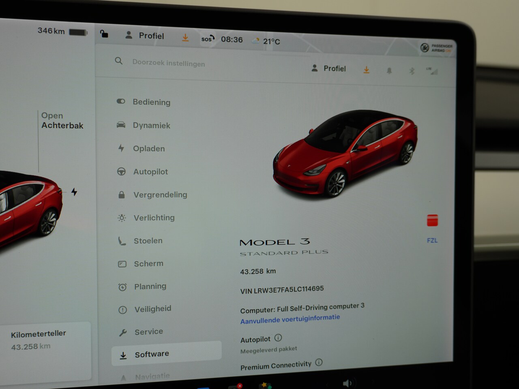The image size is (519, 389).
Task: Select the Software menu item
Action: point(152,354)
